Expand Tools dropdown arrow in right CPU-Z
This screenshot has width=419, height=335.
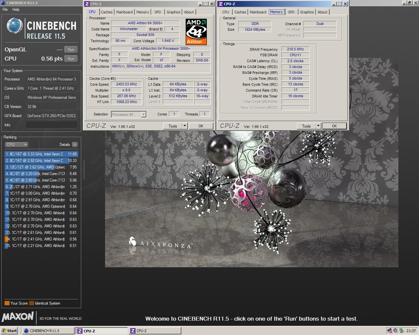pyautogui.click(x=318, y=126)
